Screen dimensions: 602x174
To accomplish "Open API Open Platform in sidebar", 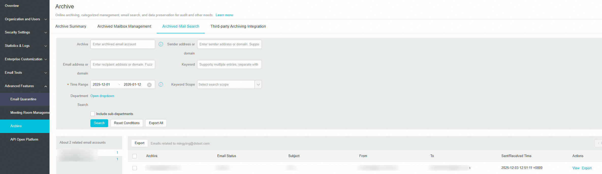I will pyautogui.click(x=25, y=140).
